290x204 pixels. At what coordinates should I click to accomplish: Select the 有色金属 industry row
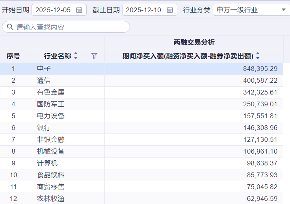(x=141, y=93)
